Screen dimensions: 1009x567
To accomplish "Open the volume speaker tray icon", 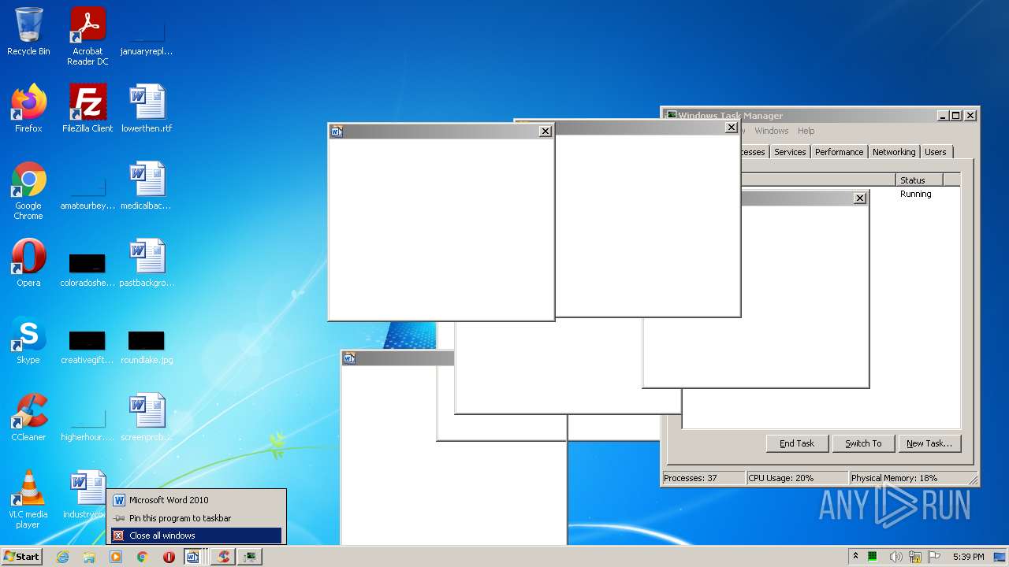I will [895, 557].
